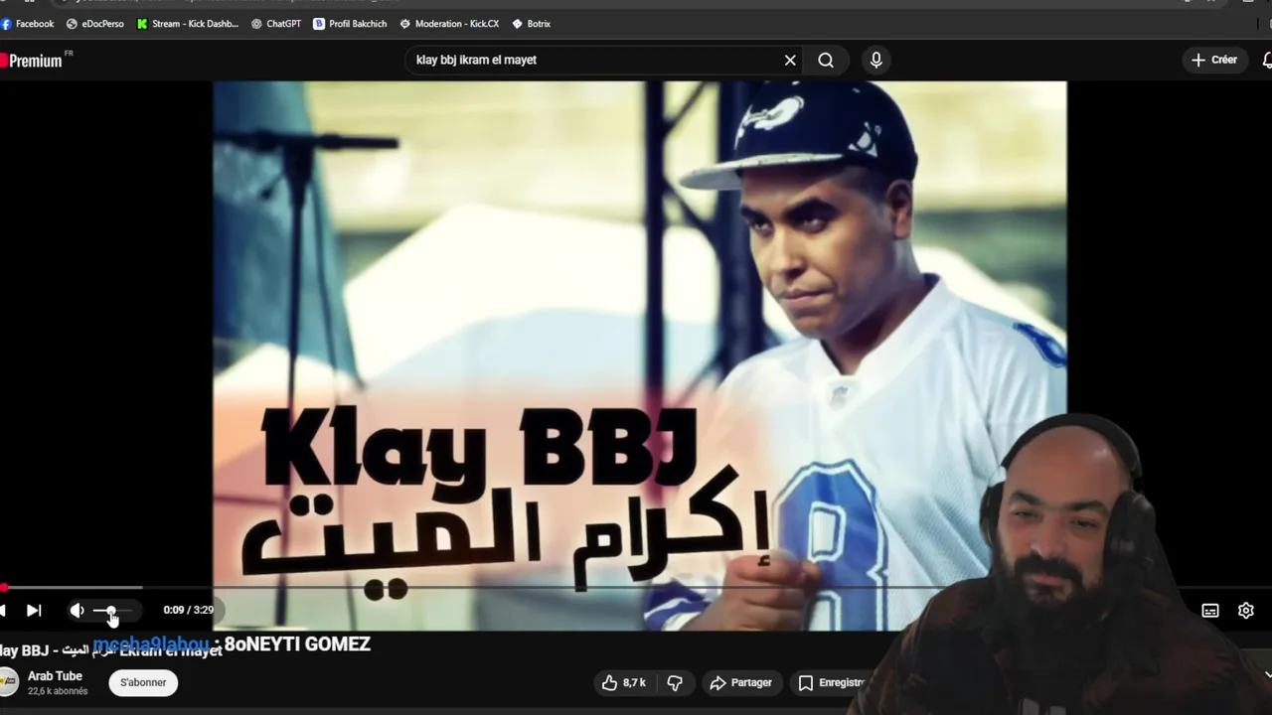Open the Profil Bakchich bookmark

[x=350, y=24]
